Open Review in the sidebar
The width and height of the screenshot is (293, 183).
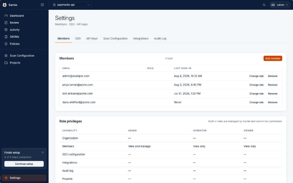tap(24, 22)
